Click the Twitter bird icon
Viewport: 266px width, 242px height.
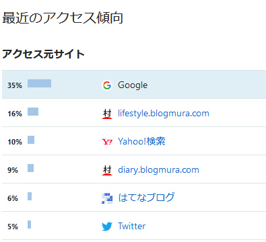click(107, 227)
